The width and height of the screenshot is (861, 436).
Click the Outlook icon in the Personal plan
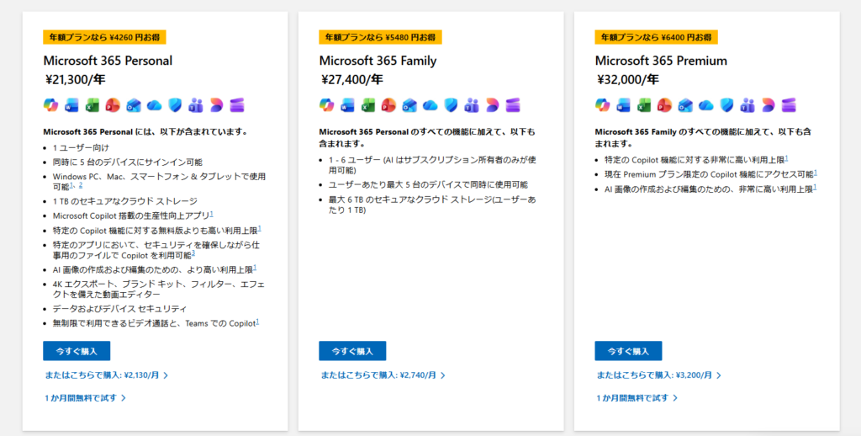coord(133,105)
